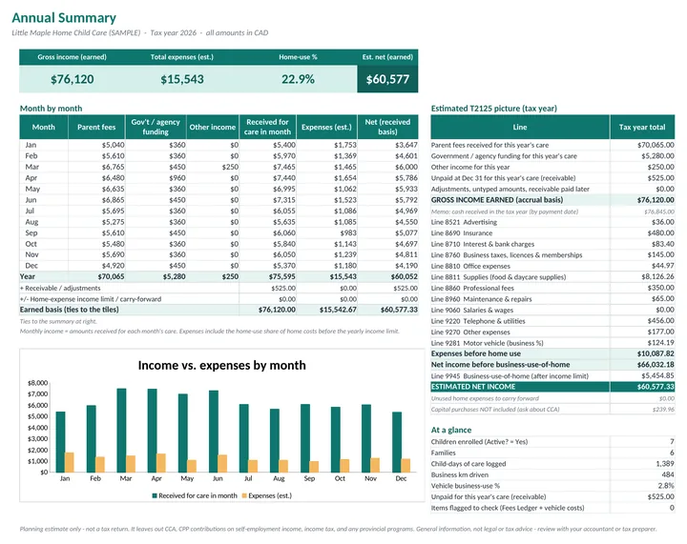687x544 pixels.
Task: Click the Jan orange expenses bar
Action: [70, 462]
